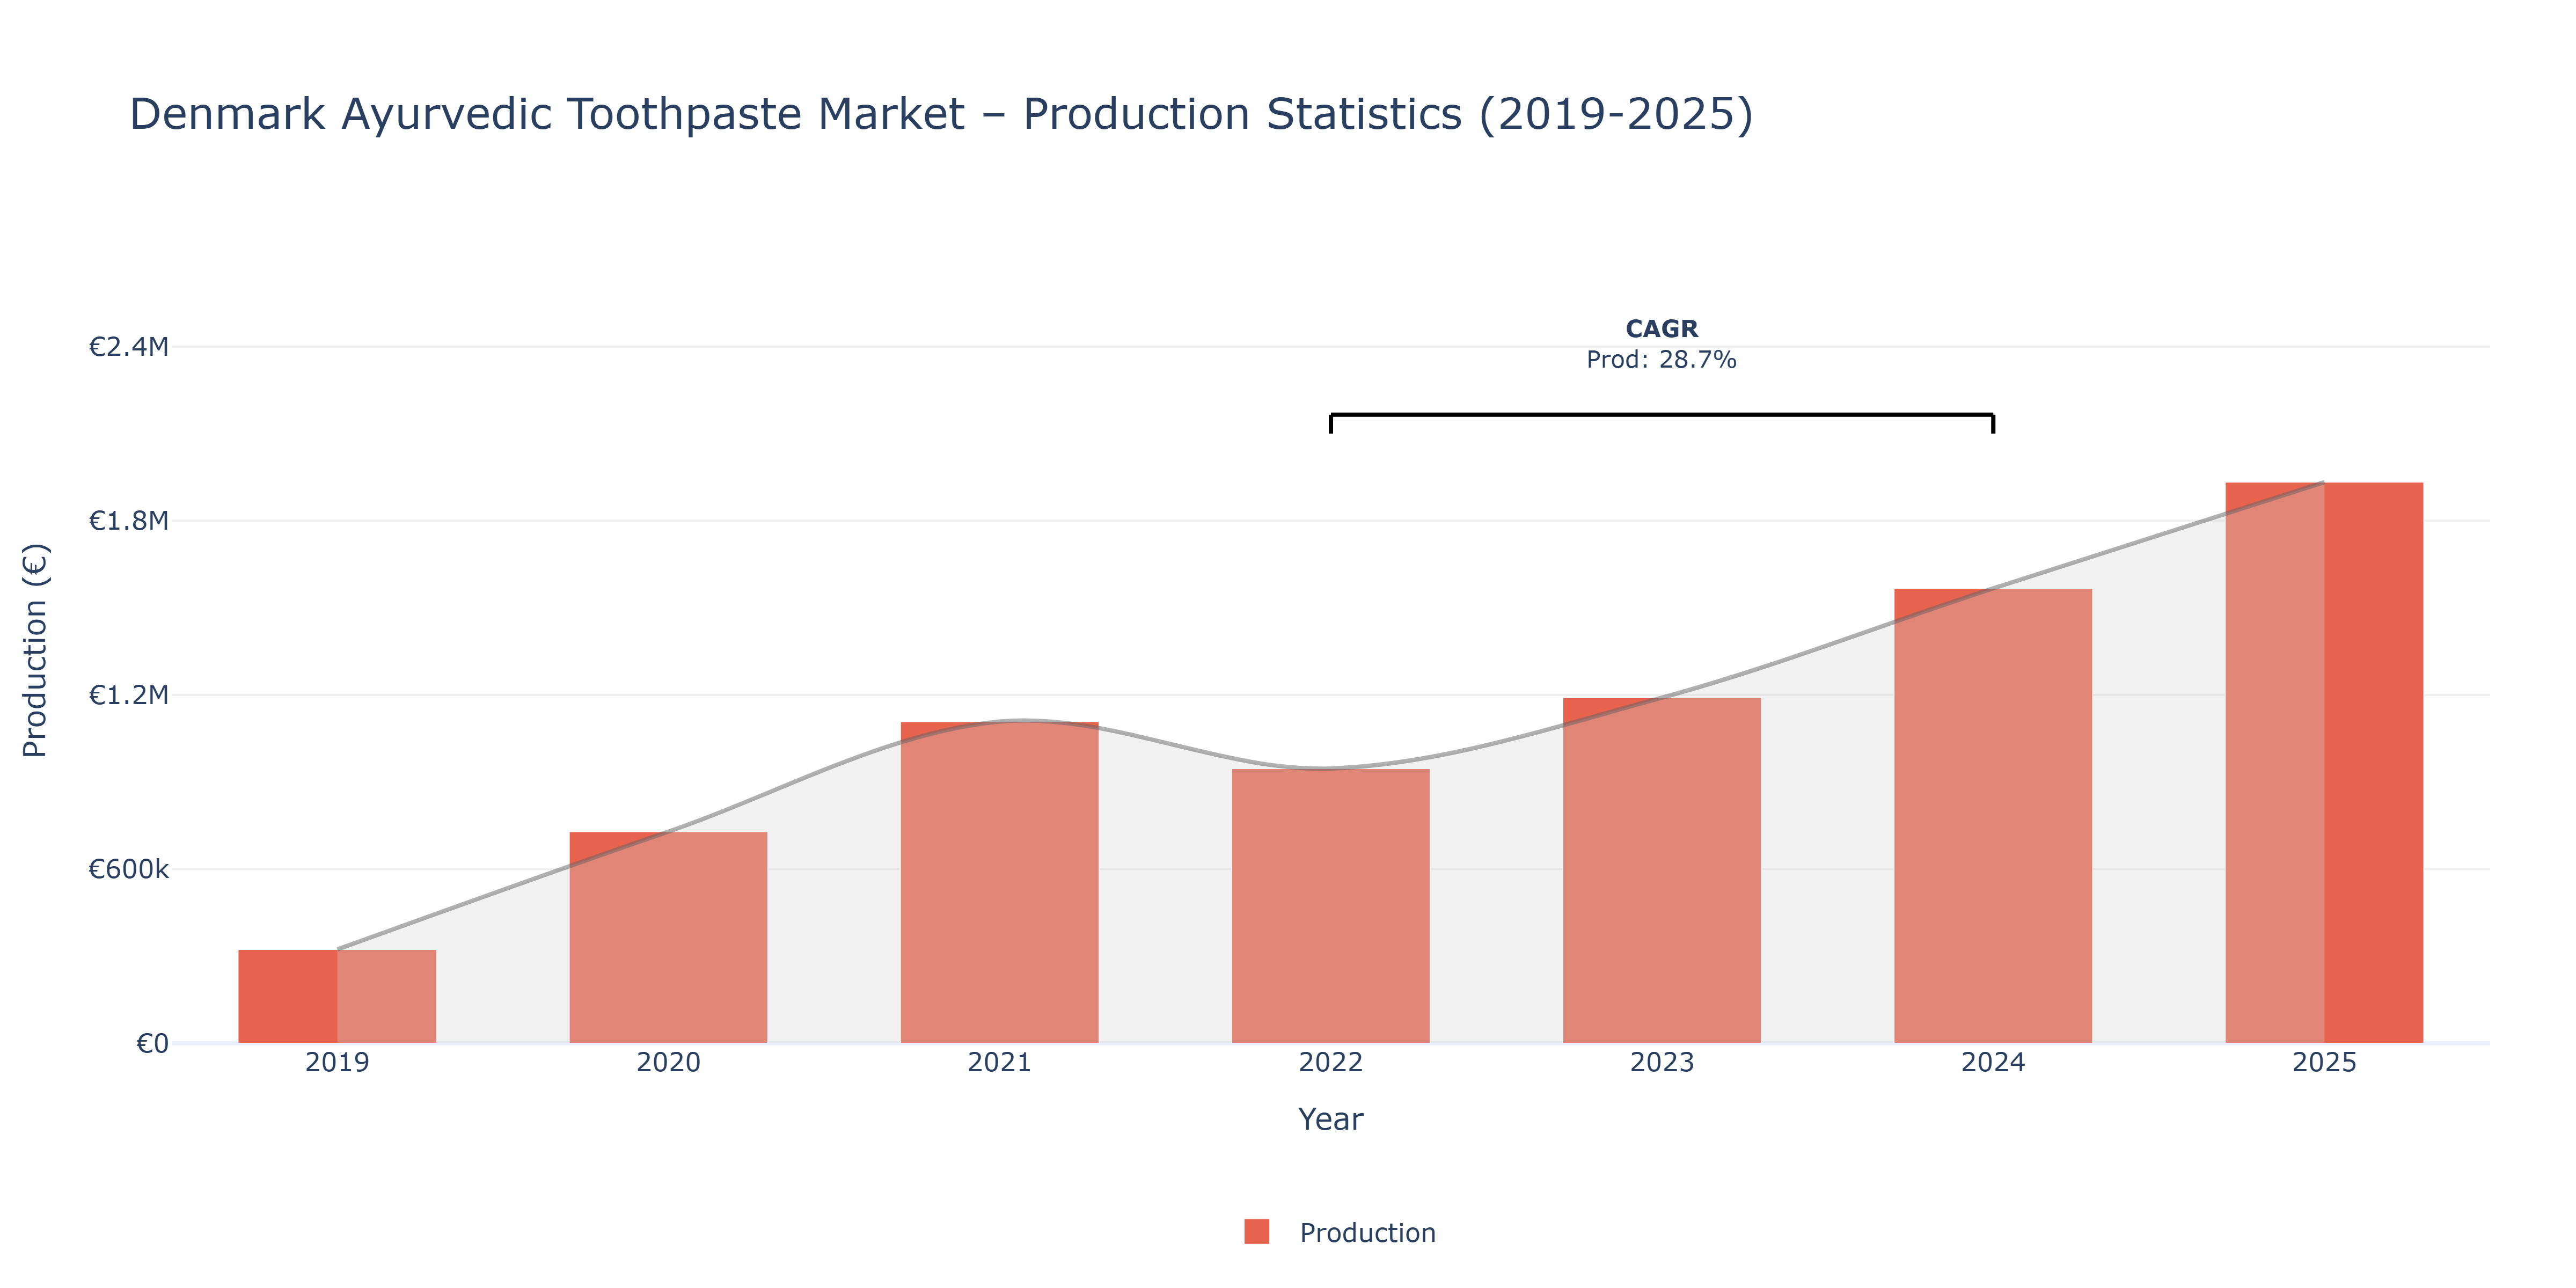Click the €0 y-axis tick label
Screen dimensions: 2576x1288
click(x=153, y=1044)
